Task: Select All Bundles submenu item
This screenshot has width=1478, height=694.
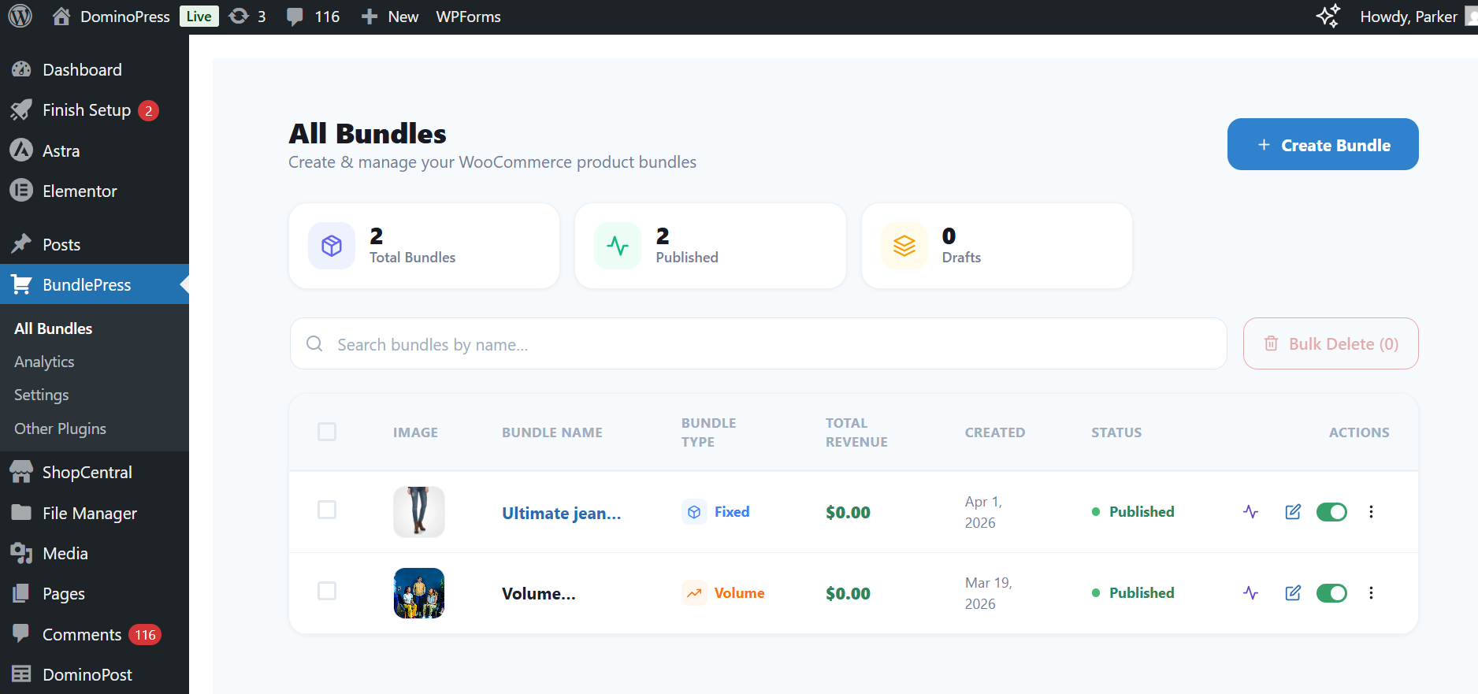Action: click(x=54, y=328)
